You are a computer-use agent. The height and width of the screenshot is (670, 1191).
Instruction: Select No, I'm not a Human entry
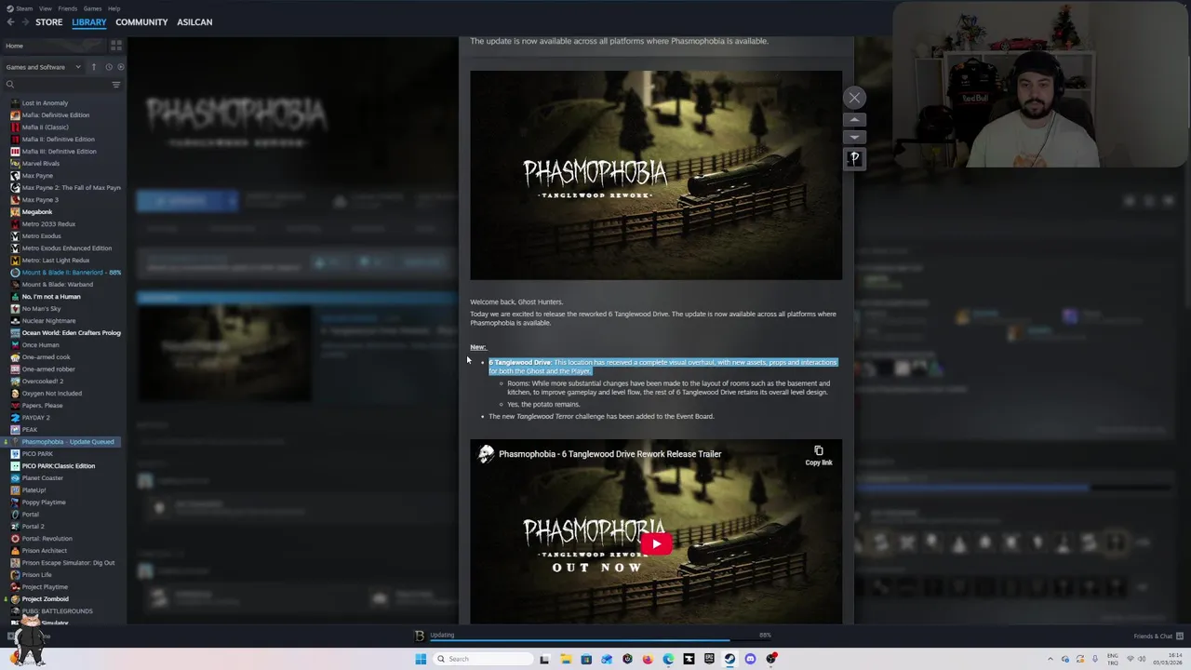[51, 297]
